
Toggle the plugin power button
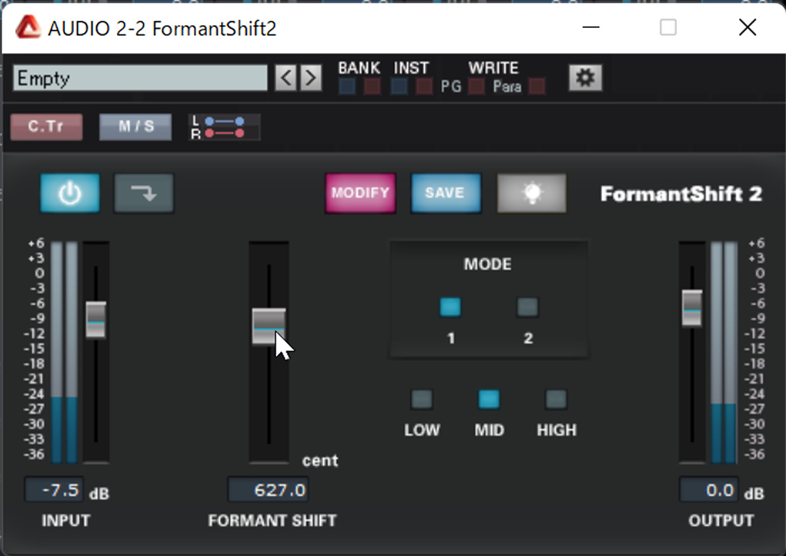click(70, 193)
